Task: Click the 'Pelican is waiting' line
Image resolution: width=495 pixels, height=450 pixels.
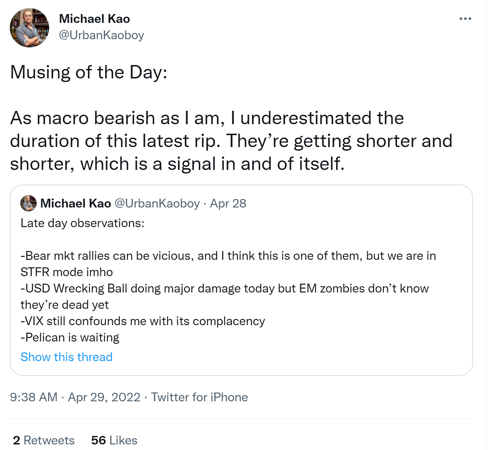Action: click(70, 337)
